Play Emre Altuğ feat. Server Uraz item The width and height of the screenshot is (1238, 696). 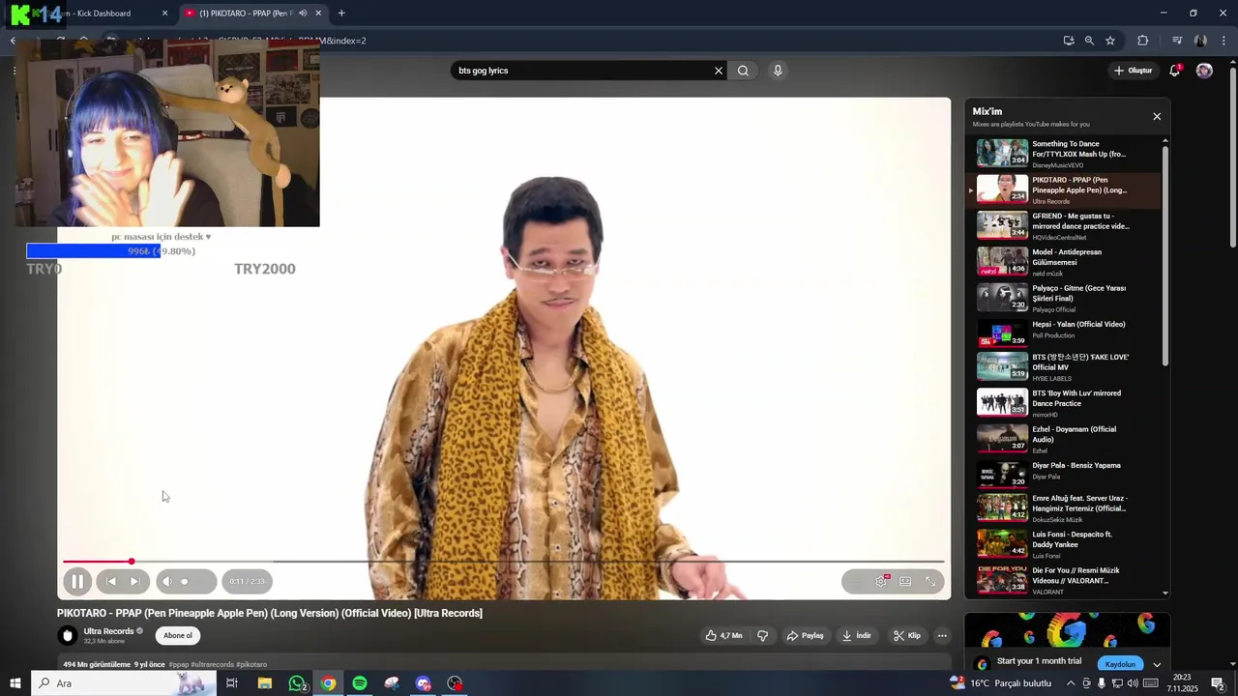point(1064,507)
